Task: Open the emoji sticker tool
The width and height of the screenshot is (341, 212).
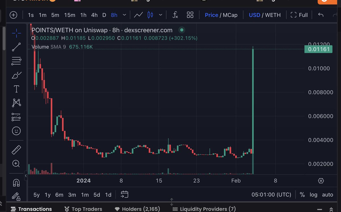Action: pos(16,131)
